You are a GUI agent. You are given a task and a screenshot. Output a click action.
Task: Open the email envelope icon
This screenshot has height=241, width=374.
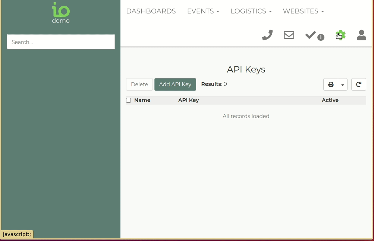click(289, 35)
